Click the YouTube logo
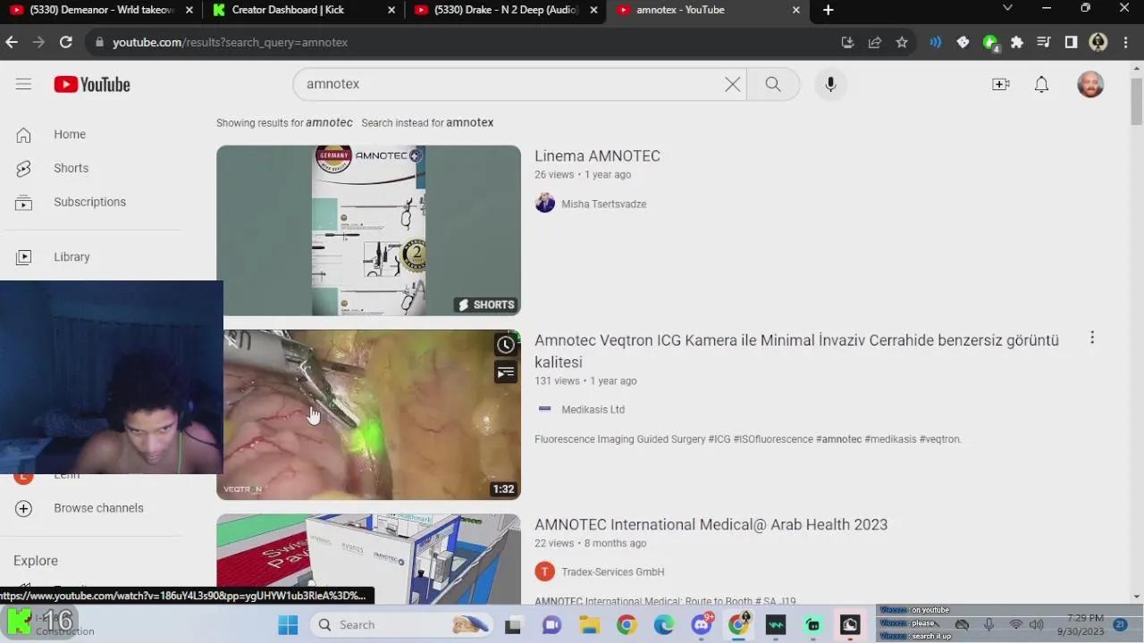 point(92,84)
